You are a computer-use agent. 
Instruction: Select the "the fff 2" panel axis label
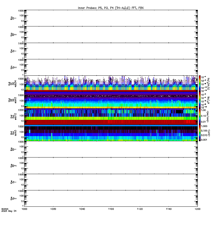click(13, 166)
